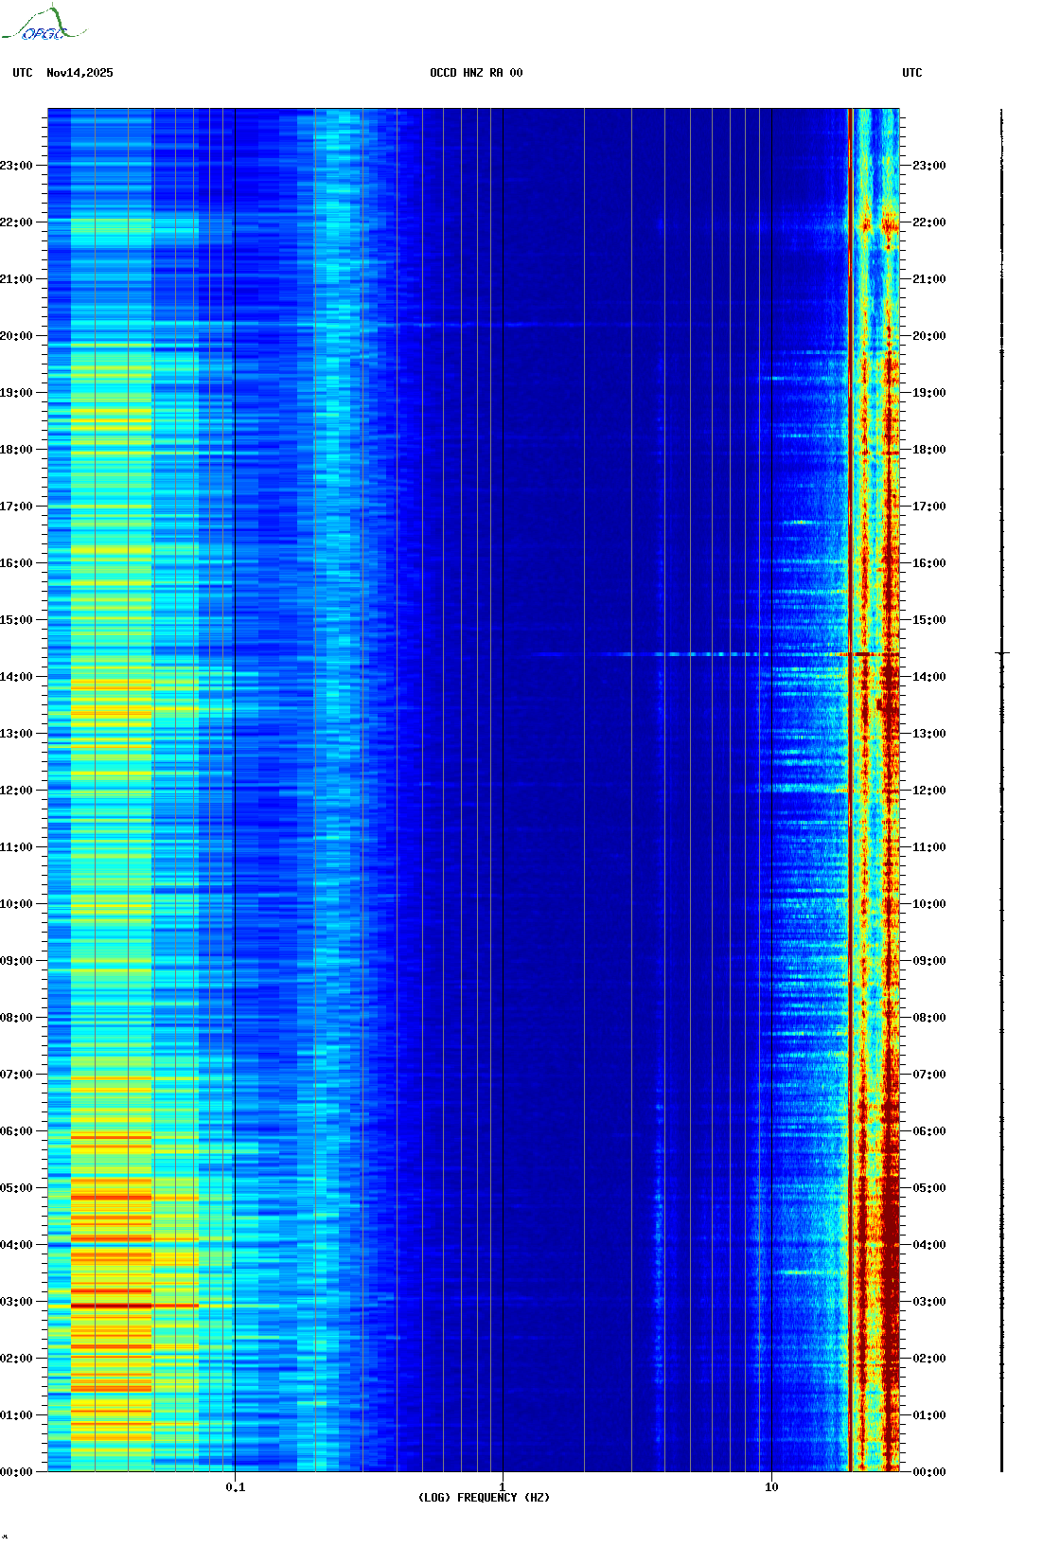Click the UTC label at top left
Viewport: 1043px width, 1547px height.
click(23, 73)
